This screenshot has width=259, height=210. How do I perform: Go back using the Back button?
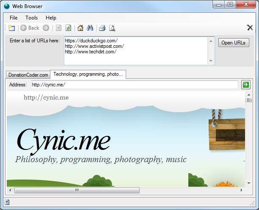(x=30, y=28)
